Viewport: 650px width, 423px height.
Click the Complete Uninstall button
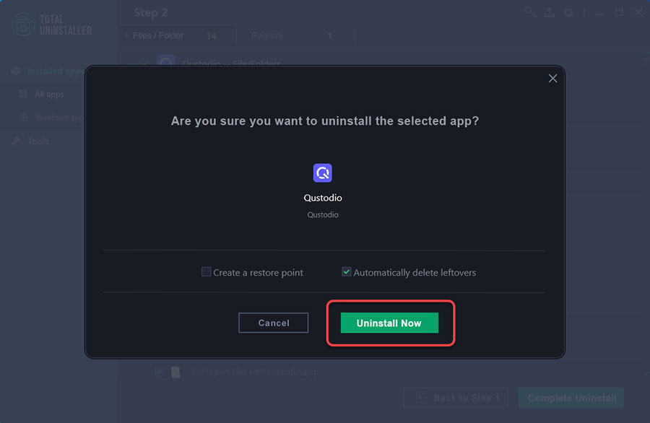pos(571,398)
